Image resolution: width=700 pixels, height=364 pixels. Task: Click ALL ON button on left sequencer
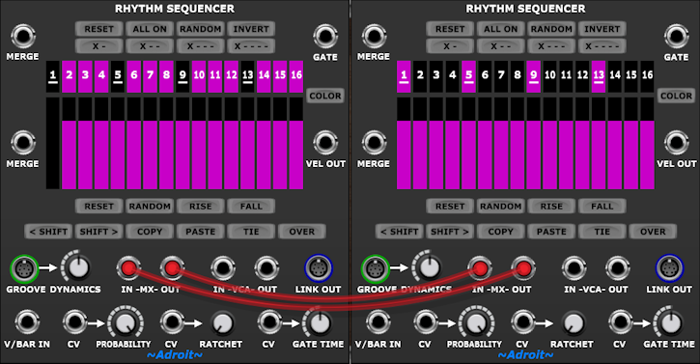(x=150, y=29)
